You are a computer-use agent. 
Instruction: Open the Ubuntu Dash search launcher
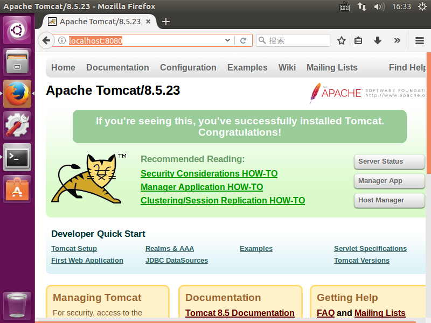17,30
